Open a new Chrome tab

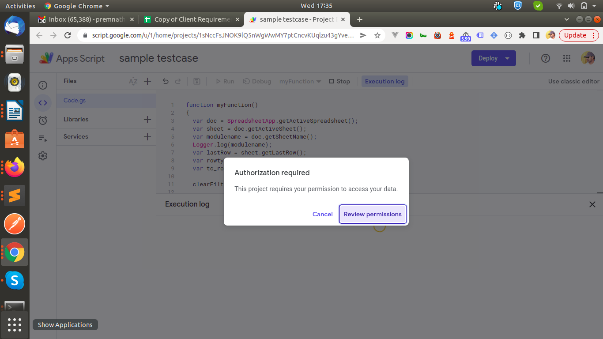360,19
